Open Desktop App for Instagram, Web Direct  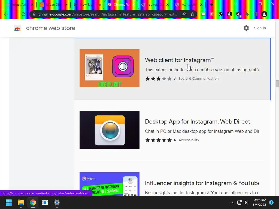198,122
